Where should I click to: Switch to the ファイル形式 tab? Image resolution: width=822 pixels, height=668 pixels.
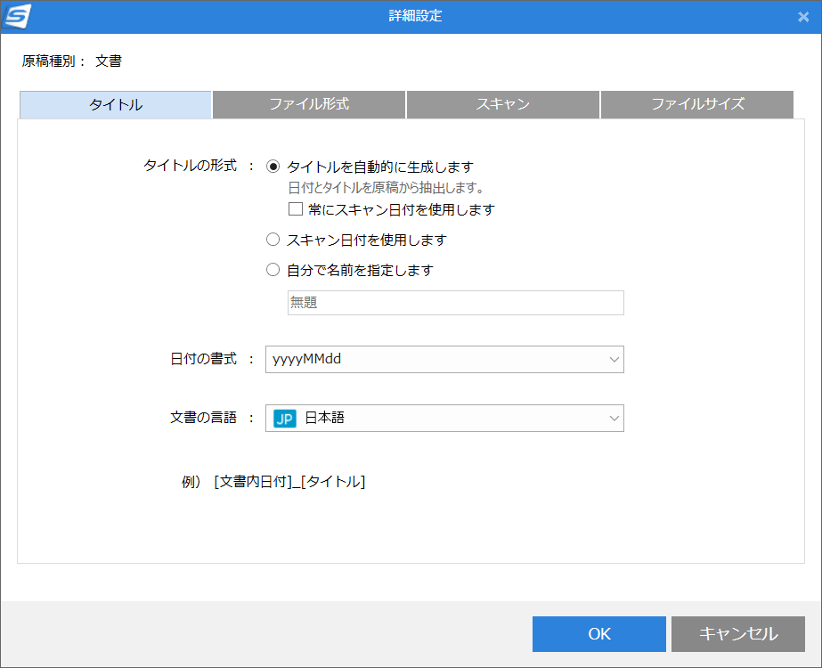[308, 104]
